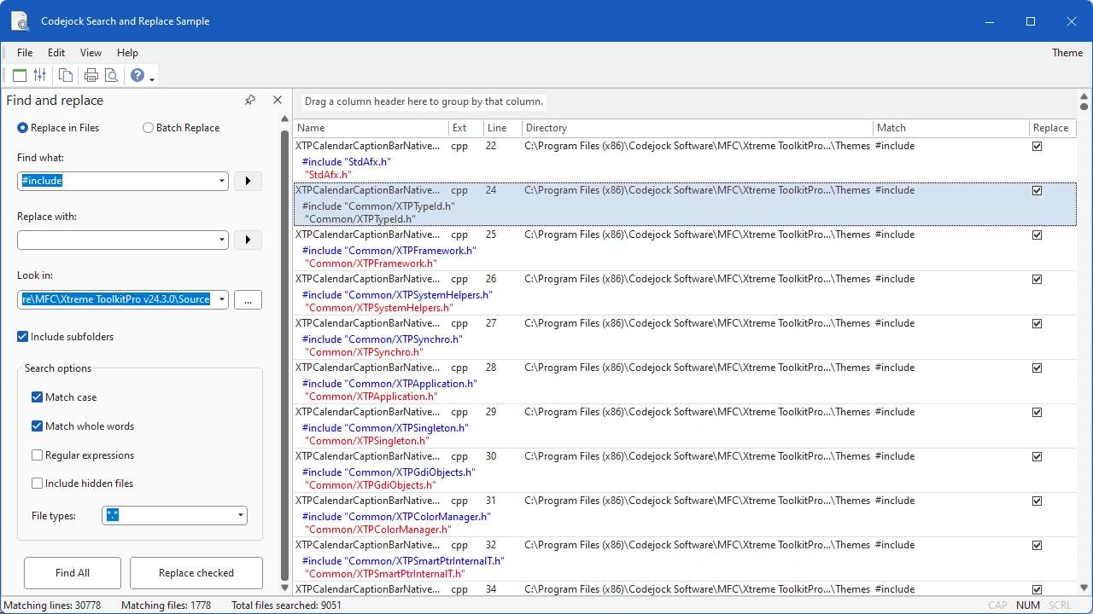Image resolution: width=1093 pixels, height=614 pixels.
Task: Click the window pane toolbar icon
Action: point(20,75)
